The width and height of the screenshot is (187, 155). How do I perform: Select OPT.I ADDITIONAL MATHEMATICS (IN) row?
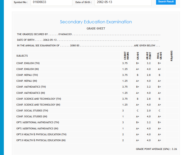click(x=37, y=129)
